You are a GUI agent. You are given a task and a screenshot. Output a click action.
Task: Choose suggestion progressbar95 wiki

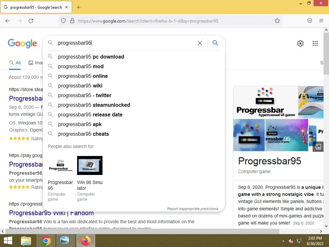click(x=134, y=86)
